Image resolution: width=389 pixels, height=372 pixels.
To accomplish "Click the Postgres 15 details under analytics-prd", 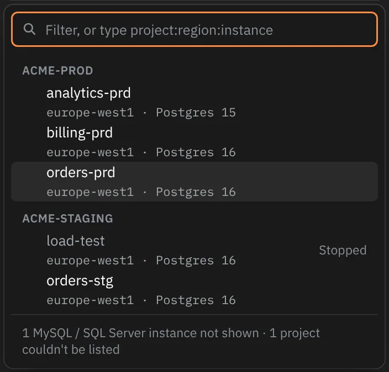I will 141,113.
